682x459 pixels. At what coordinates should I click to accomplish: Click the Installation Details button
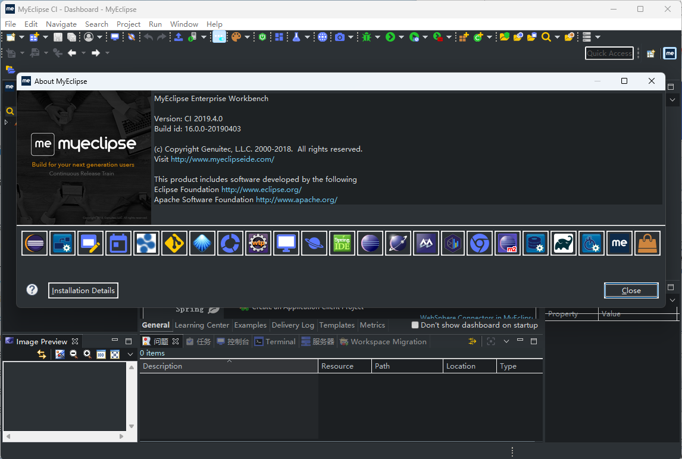click(83, 291)
